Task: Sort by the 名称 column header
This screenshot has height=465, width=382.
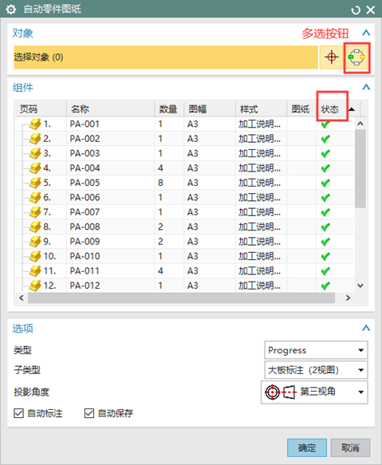Action: point(110,108)
